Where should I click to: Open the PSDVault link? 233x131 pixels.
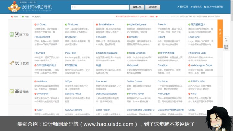(x=39, y=53)
